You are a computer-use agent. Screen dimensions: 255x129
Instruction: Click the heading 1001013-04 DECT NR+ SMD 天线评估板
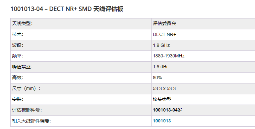(67, 9)
